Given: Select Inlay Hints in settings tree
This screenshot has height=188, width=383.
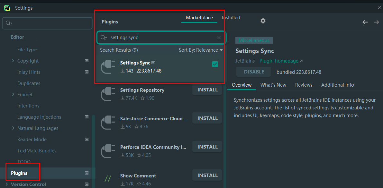Looking at the screenshot, I should 29,72.
